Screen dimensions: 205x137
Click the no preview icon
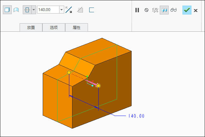(x=146, y=10)
